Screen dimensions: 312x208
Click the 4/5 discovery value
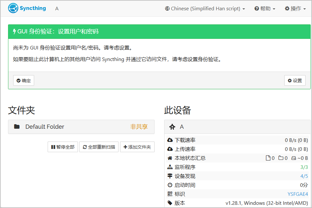pyautogui.click(x=304, y=176)
